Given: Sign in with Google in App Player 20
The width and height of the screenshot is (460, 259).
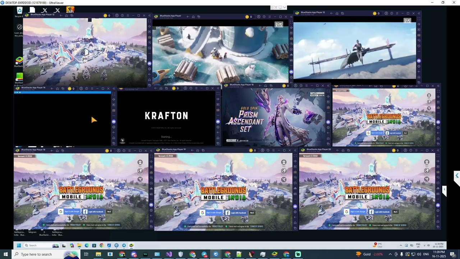Looking at the screenshot, I should click(x=356, y=212).
